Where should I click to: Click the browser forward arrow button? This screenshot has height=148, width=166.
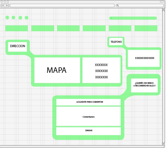(7, 5)
